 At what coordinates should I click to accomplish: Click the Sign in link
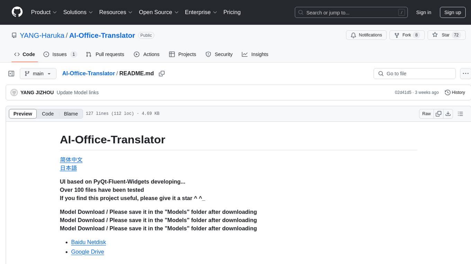[424, 12]
